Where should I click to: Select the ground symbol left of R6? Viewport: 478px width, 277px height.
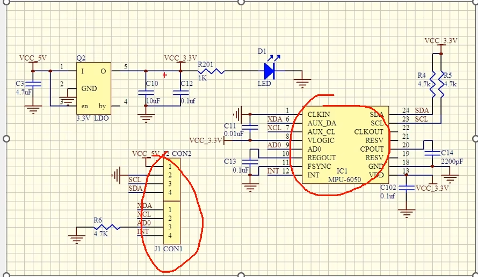point(76,239)
